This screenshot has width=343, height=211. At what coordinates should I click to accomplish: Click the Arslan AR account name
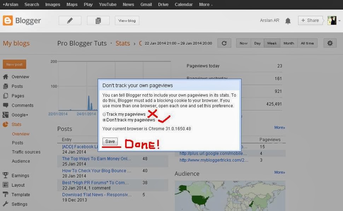coord(269,20)
